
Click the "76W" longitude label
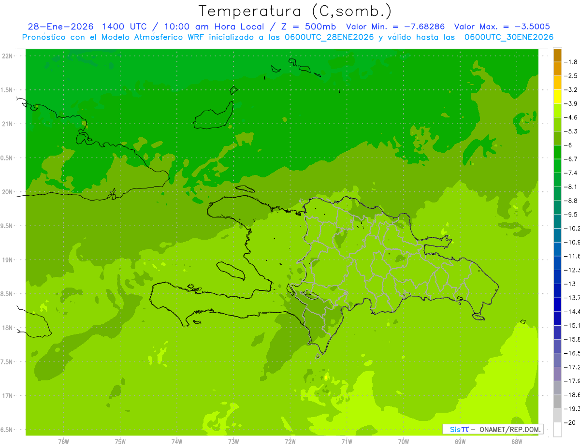tap(63, 442)
